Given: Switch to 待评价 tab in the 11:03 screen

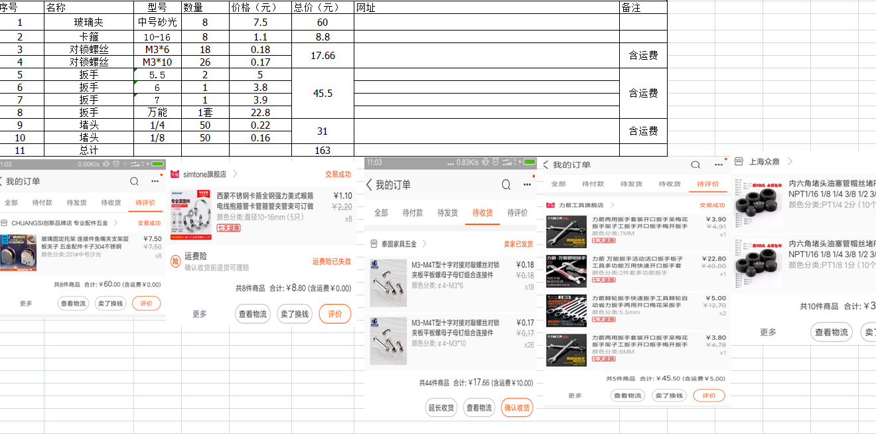Looking at the screenshot, I should tap(518, 213).
